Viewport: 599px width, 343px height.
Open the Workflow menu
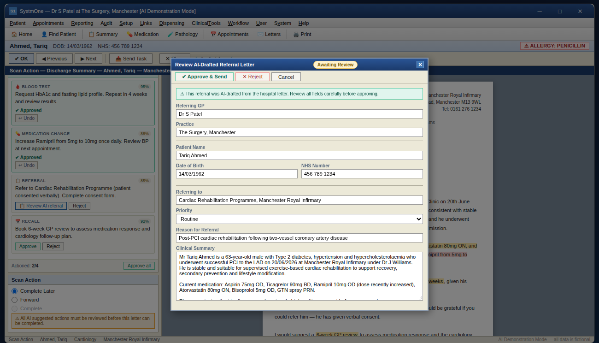[238, 23]
